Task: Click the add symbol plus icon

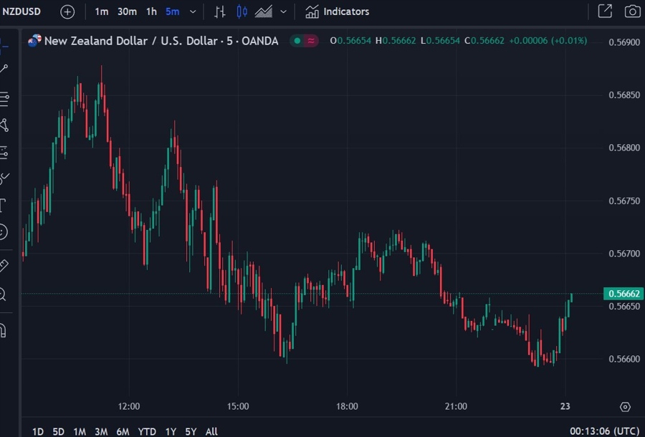Action: click(67, 11)
